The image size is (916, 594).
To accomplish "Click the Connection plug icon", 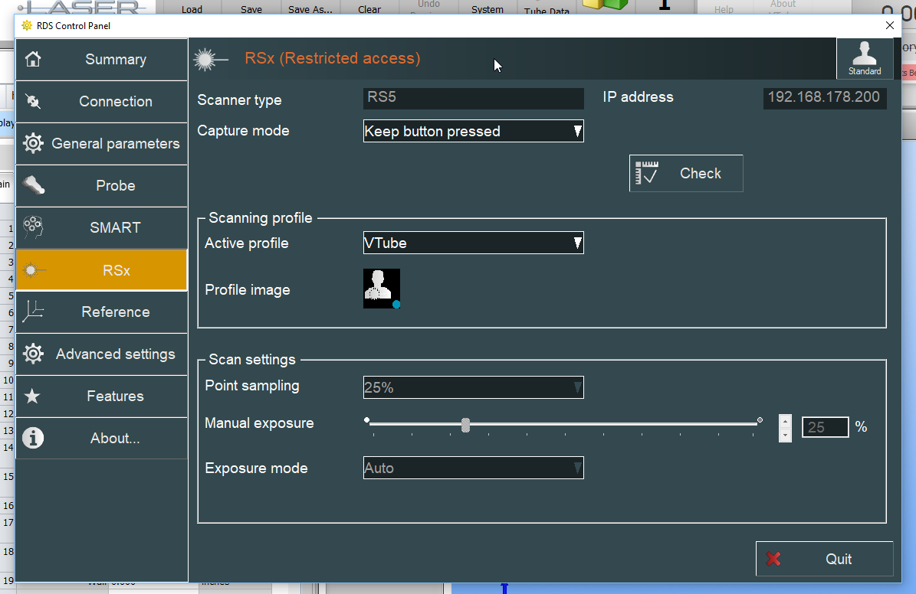I will click(33, 102).
